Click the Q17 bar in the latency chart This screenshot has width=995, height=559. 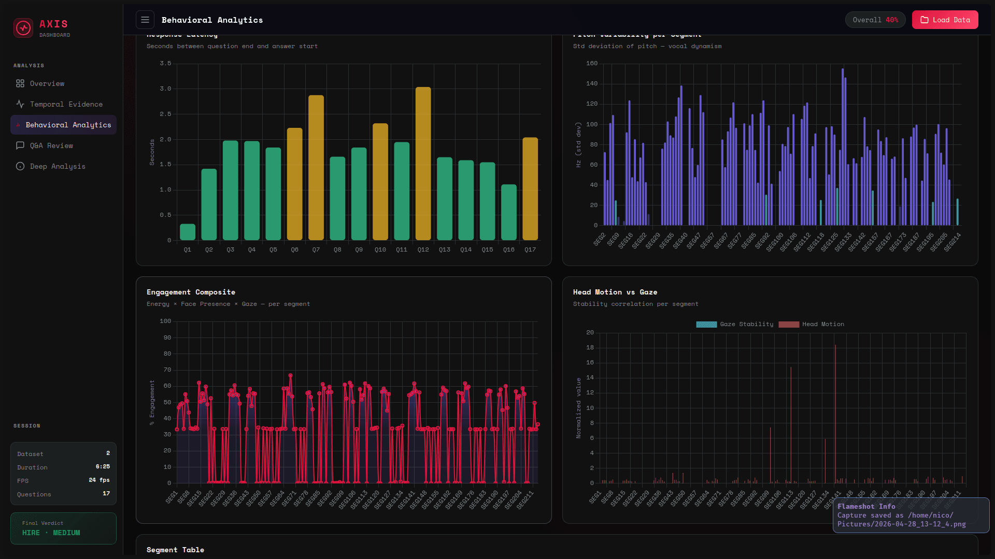(x=530, y=189)
